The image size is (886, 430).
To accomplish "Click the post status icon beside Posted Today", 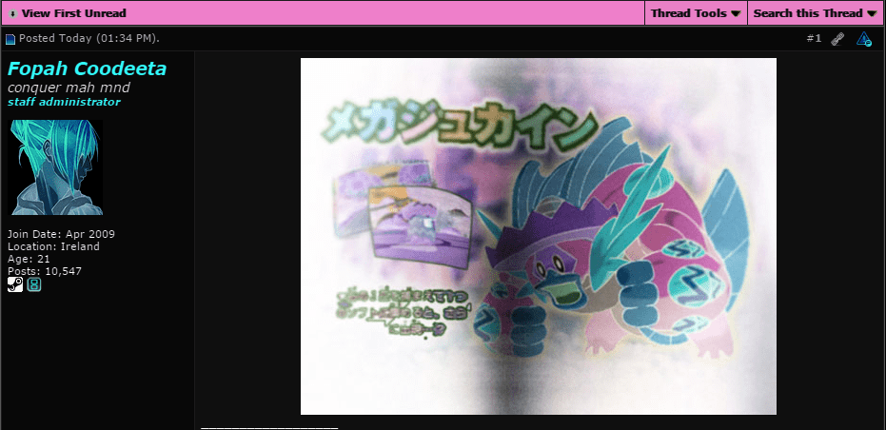I will click(10, 39).
